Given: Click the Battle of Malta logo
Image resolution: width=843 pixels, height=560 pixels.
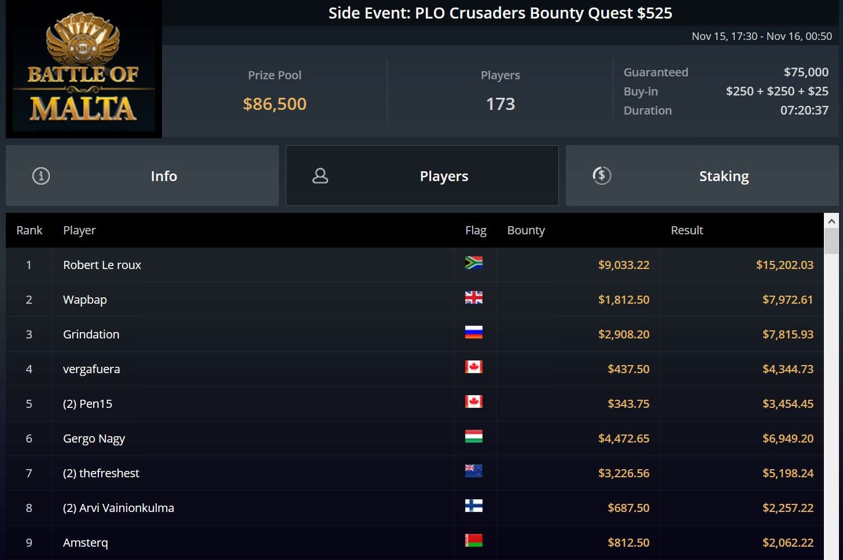Looking at the screenshot, I should tap(84, 69).
